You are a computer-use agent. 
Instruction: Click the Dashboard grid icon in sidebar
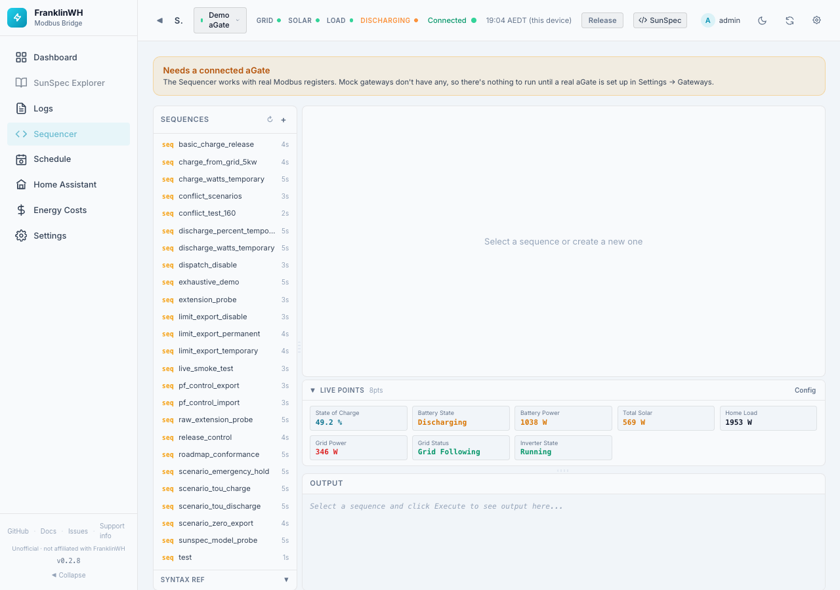[21, 57]
